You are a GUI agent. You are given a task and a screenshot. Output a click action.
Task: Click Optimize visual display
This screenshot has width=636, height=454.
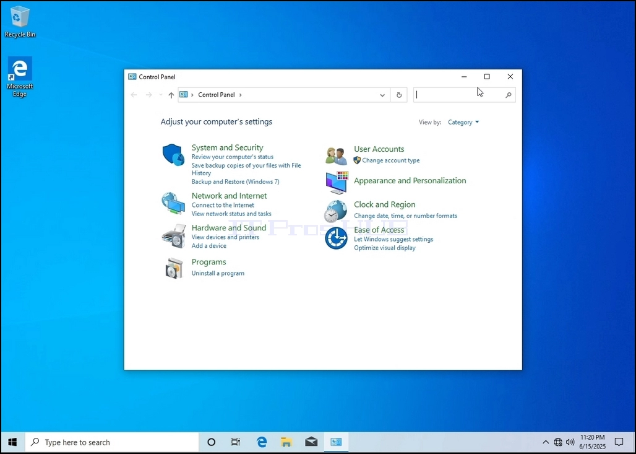385,248
